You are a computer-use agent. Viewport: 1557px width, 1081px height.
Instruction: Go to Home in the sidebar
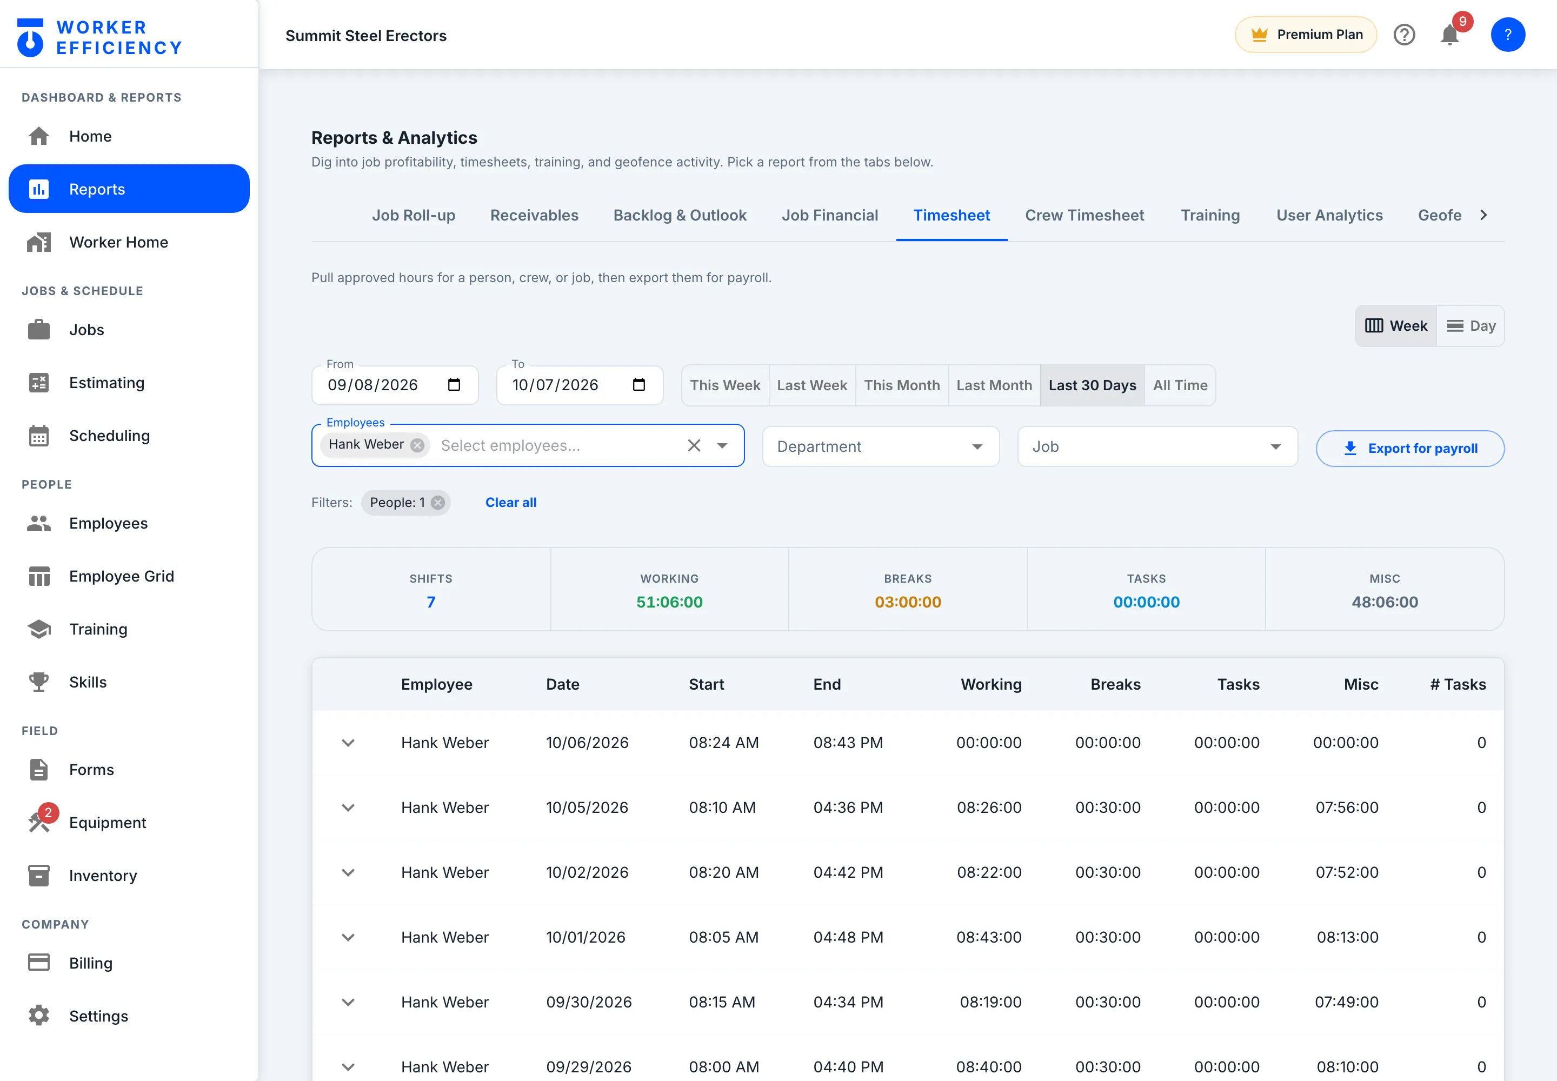click(x=129, y=136)
